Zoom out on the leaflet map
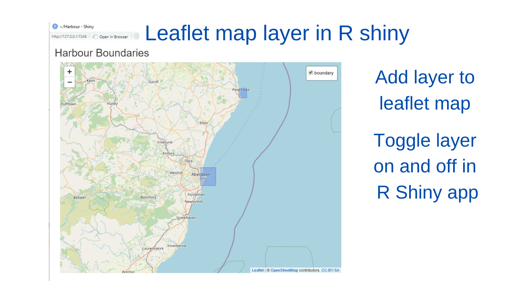The height and width of the screenshot is (290, 516). coord(69,82)
